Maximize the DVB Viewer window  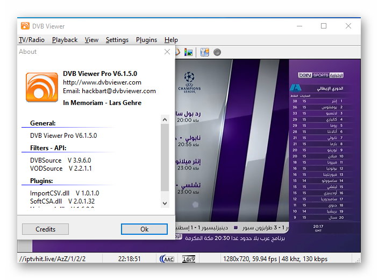click(324, 26)
